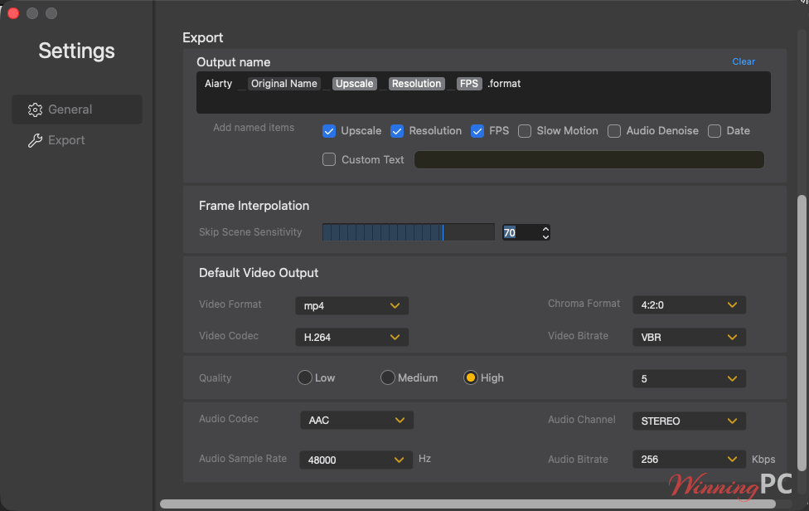Open the Video Format dropdown
This screenshot has height=511, width=809.
coord(352,305)
